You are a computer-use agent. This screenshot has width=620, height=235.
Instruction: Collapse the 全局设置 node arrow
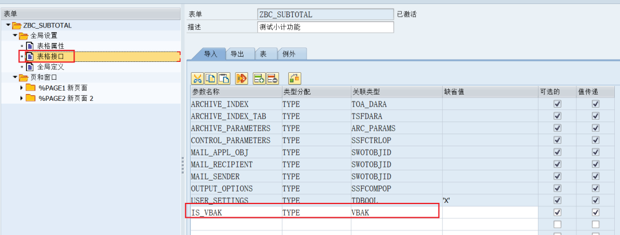pos(15,36)
